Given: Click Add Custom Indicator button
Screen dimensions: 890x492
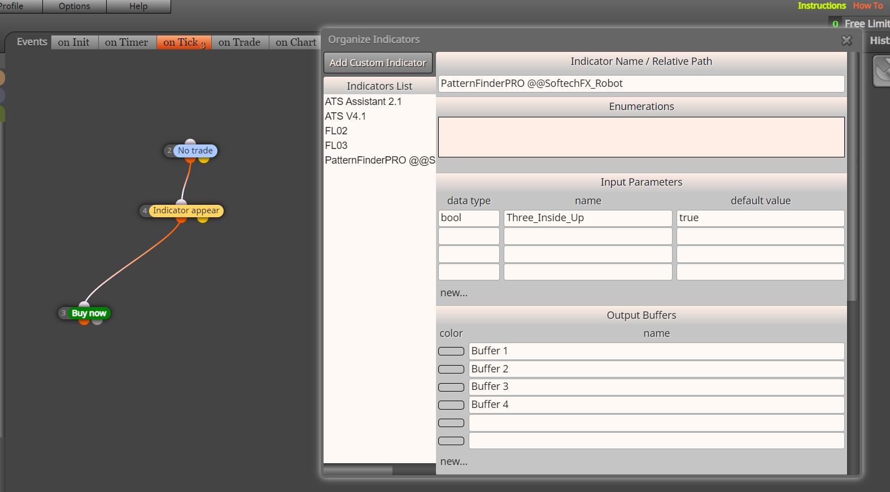Looking at the screenshot, I should click(378, 63).
